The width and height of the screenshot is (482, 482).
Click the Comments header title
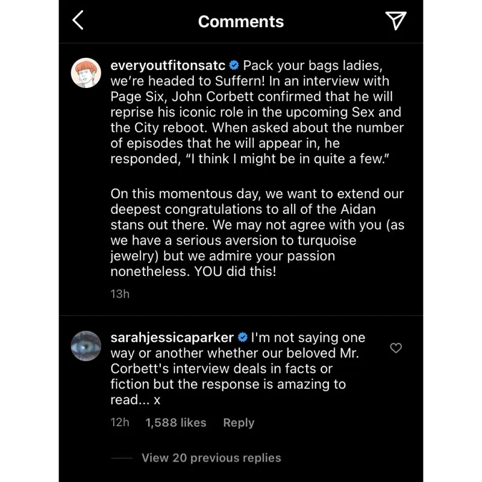(240, 22)
